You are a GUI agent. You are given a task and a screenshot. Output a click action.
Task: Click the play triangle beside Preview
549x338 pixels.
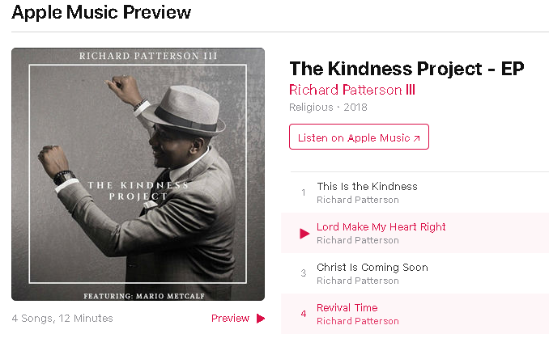point(261,319)
